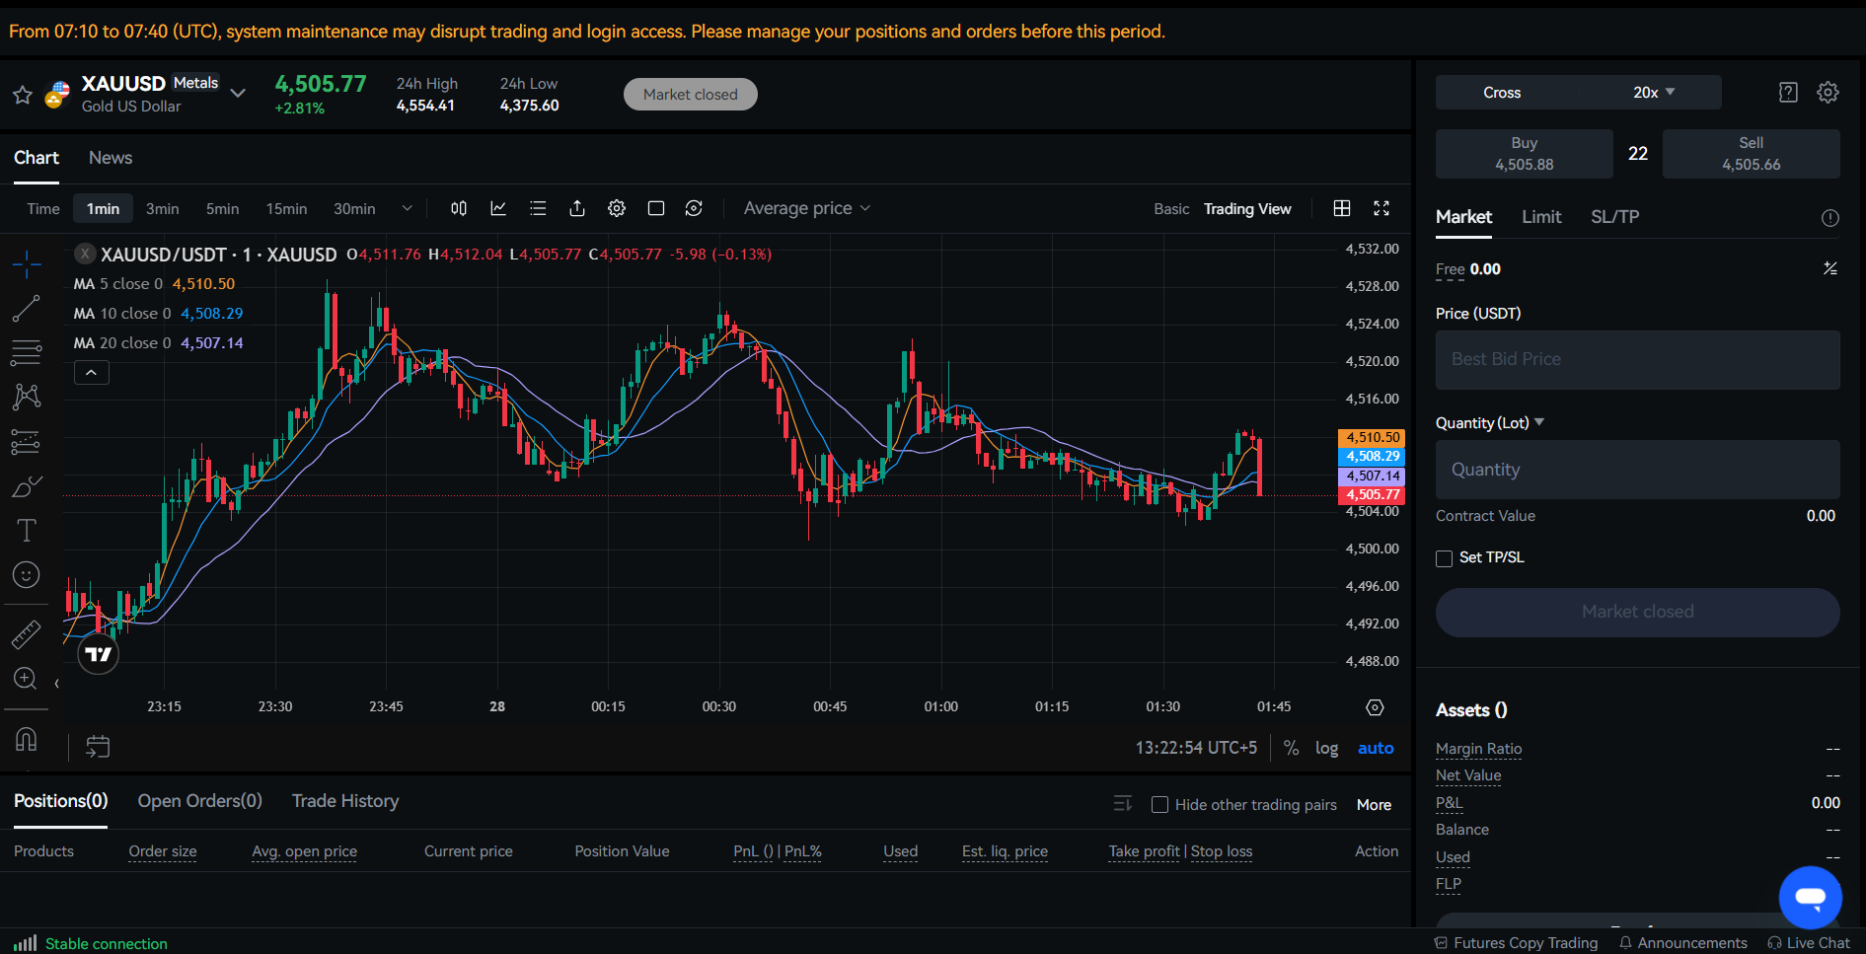
Task: Open the More options menu
Action: click(1374, 805)
